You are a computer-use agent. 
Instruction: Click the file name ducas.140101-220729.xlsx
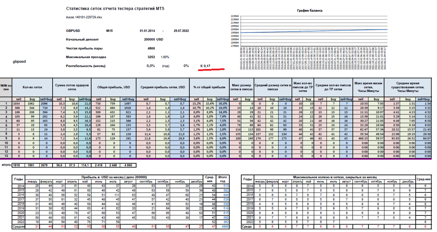click(x=84, y=17)
